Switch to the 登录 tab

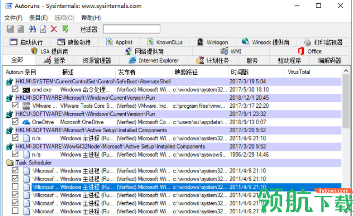coord(54,61)
